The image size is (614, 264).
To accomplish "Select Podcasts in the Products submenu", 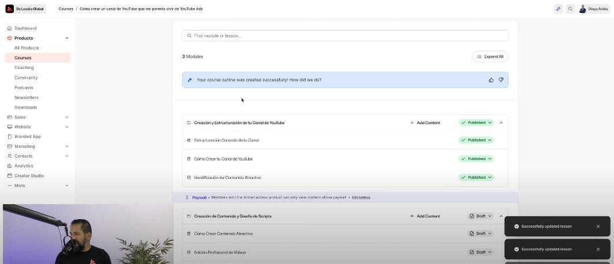I will pos(25,87).
